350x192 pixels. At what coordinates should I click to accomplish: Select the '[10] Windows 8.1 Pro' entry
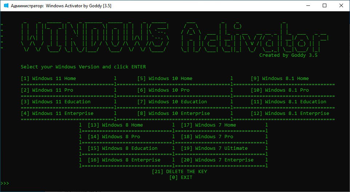pyautogui.click(x=280, y=90)
